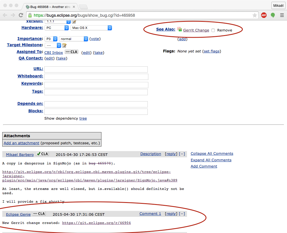Click the Gerrit Change icon
The image size is (287, 233).
tap(180, 29)
